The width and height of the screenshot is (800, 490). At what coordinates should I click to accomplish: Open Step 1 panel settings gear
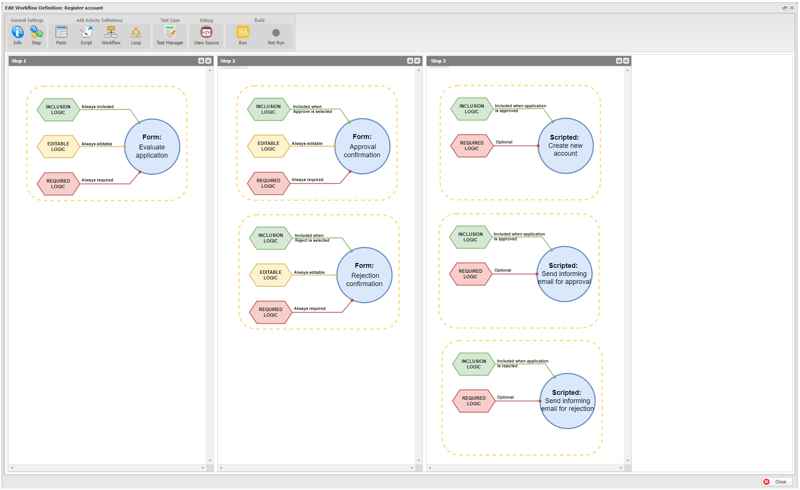click(201, 61)
